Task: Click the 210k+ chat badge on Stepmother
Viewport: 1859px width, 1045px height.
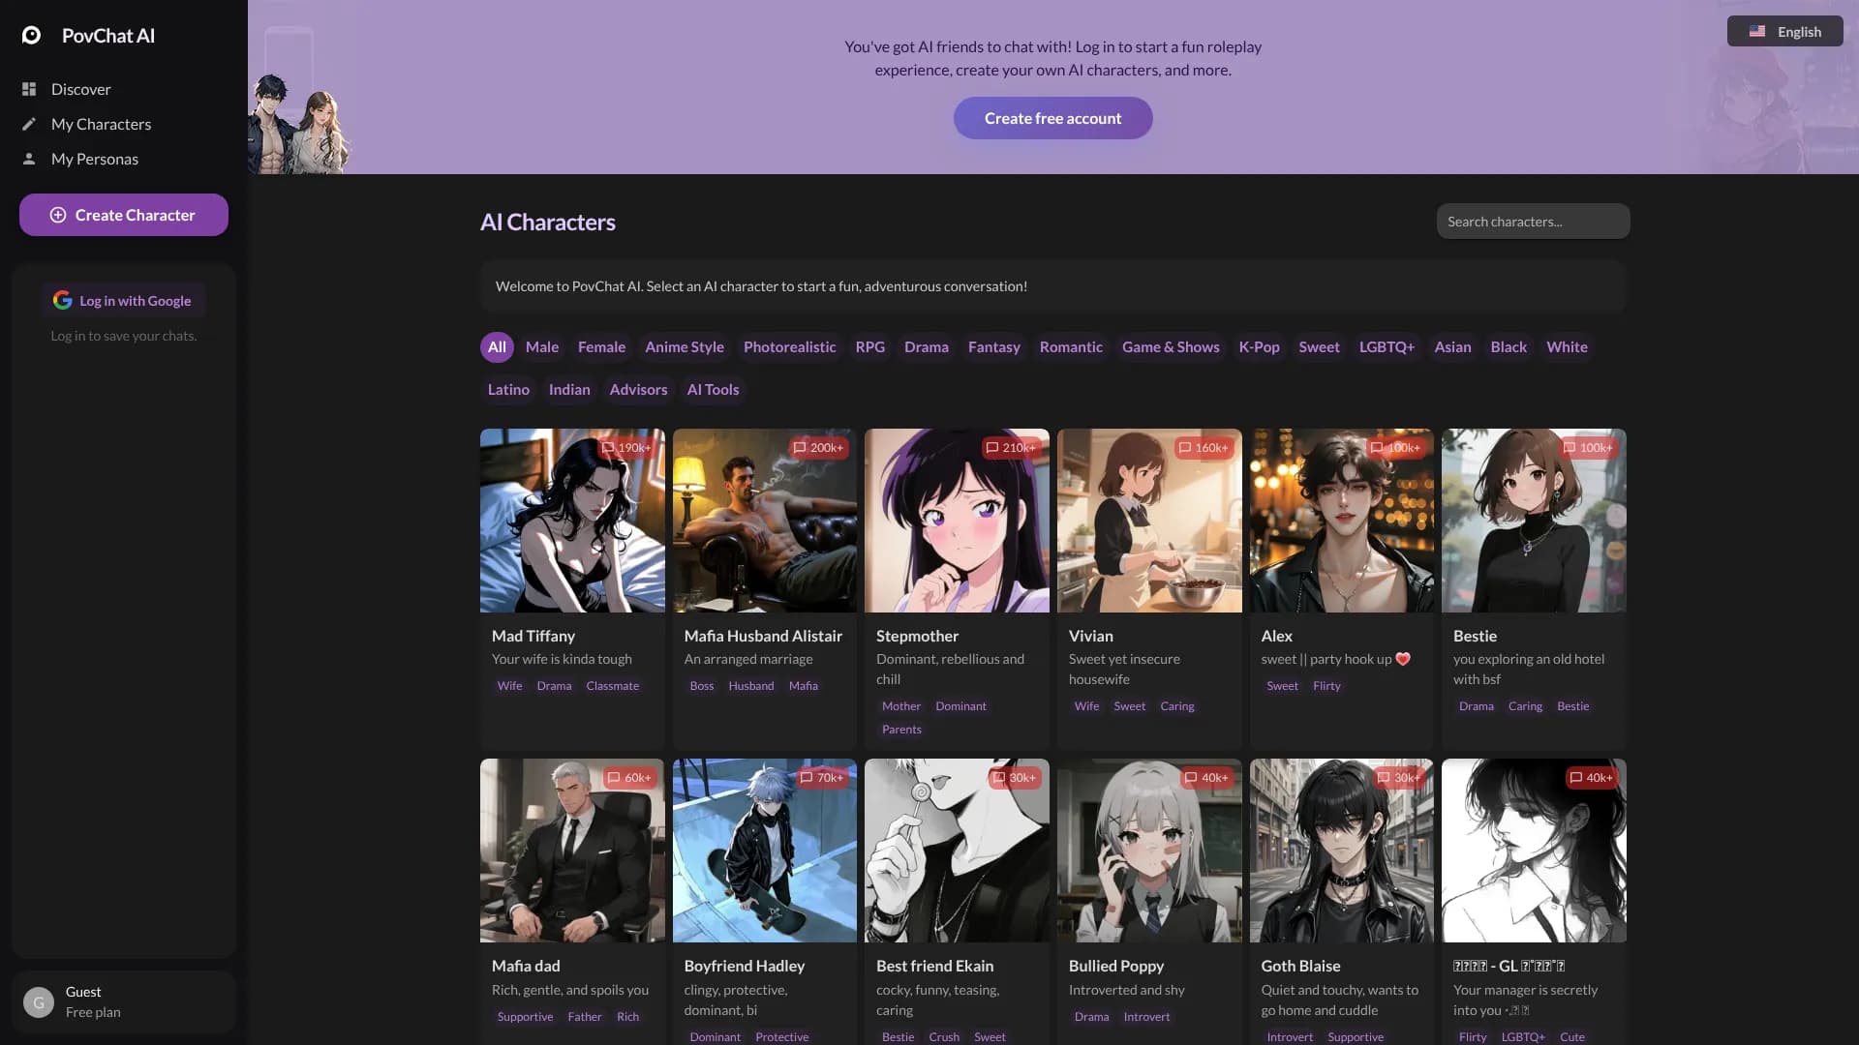Action: tap(1011, 448)
